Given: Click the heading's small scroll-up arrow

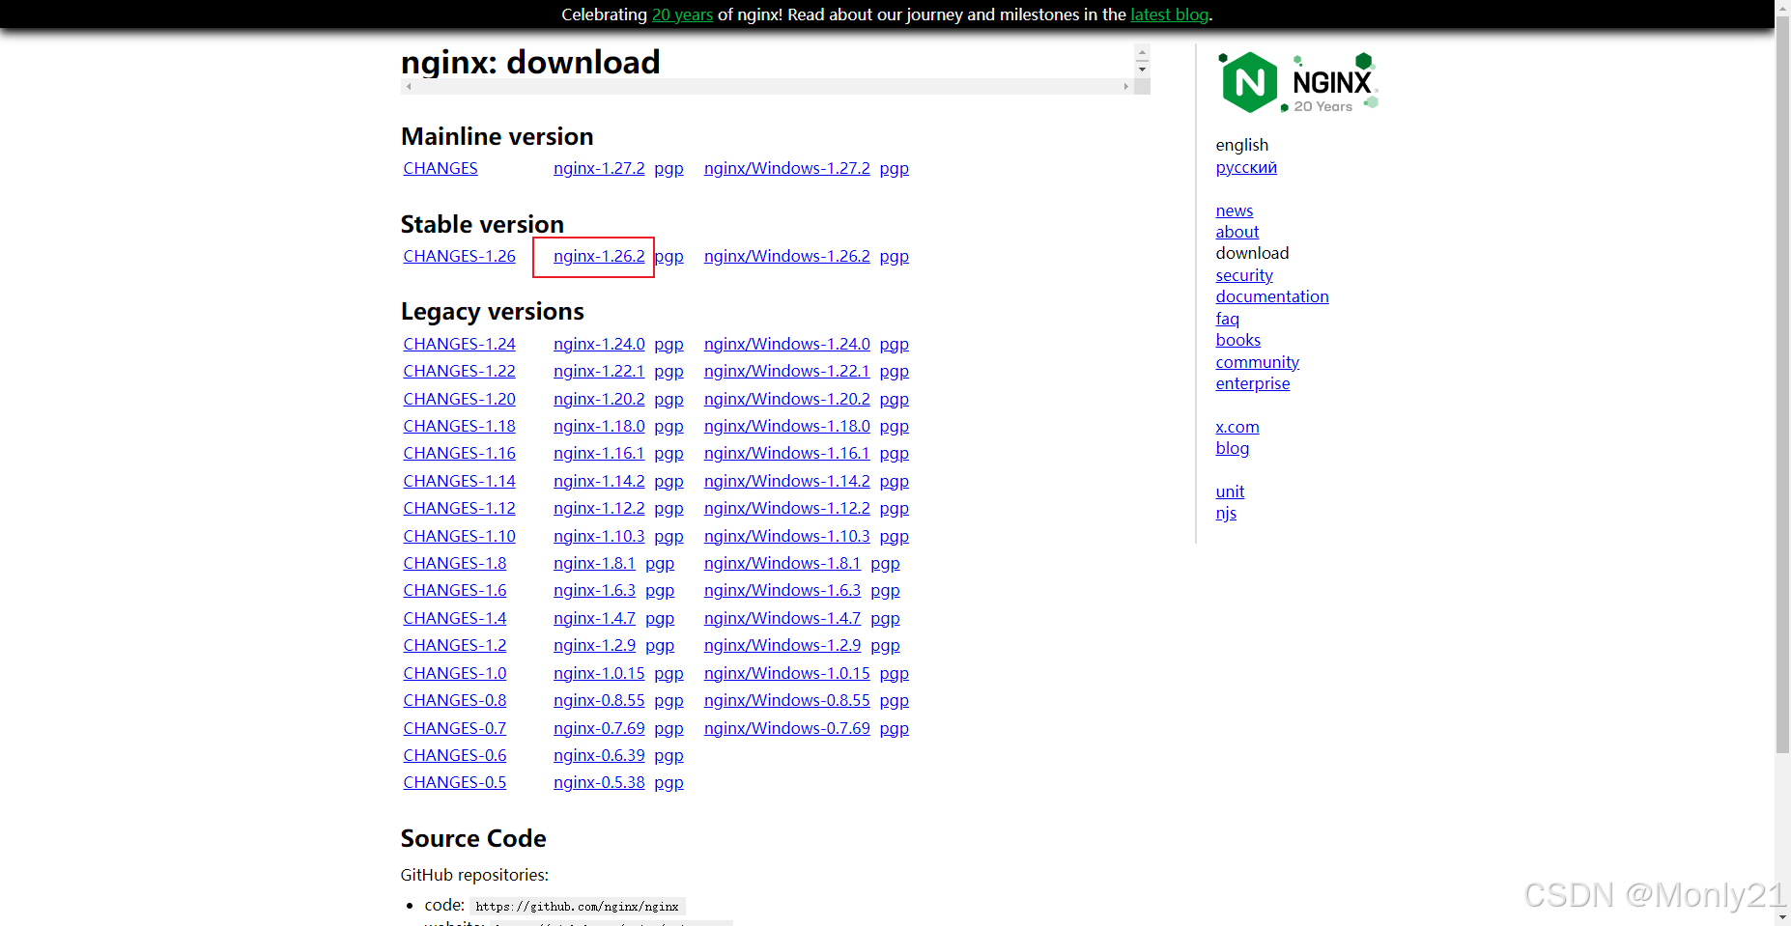Looking at the screenshot, I should 1142,53.
